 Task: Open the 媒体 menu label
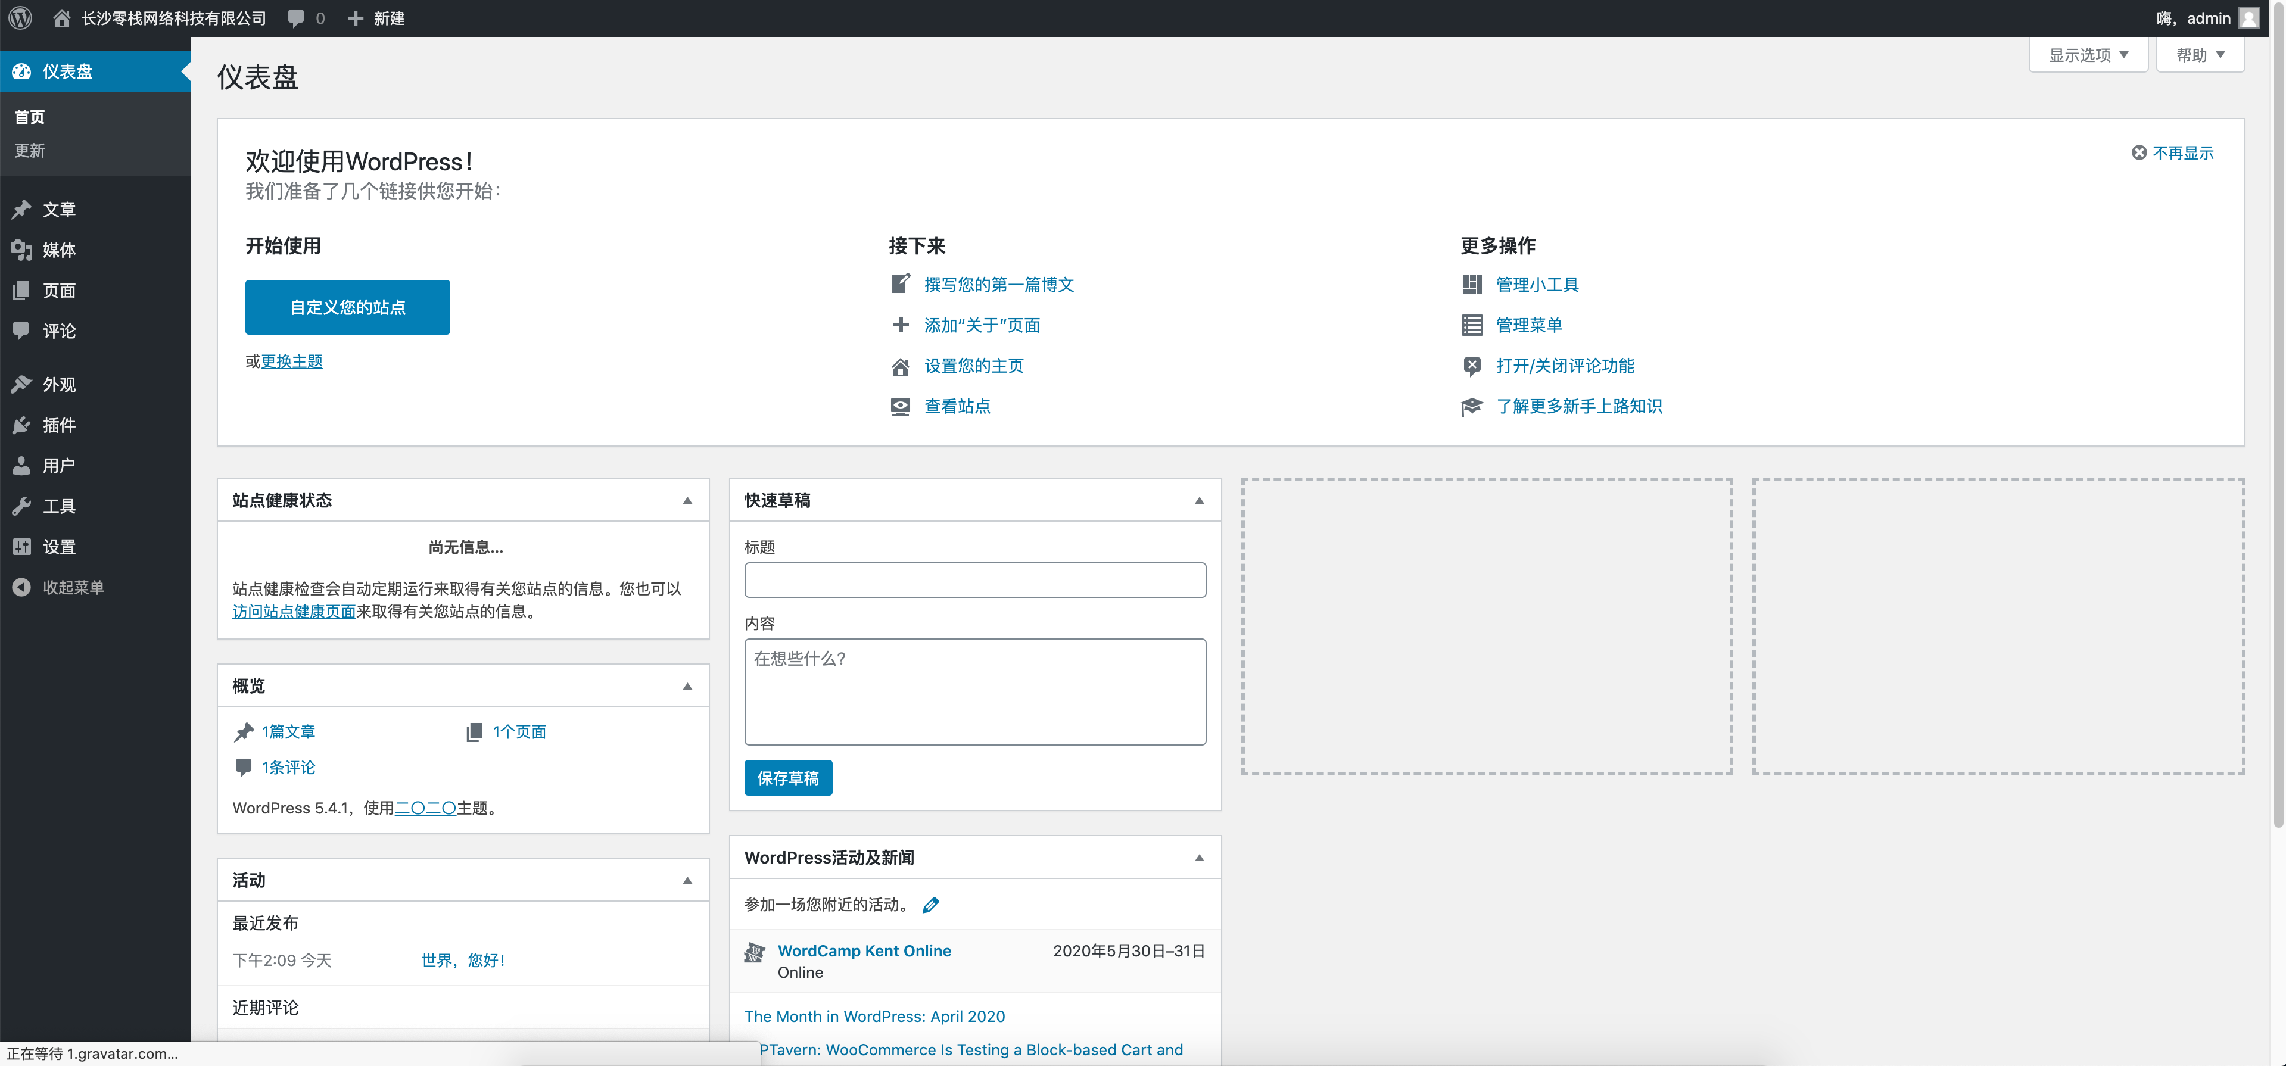pyautogui.click(x=60, y=250)
